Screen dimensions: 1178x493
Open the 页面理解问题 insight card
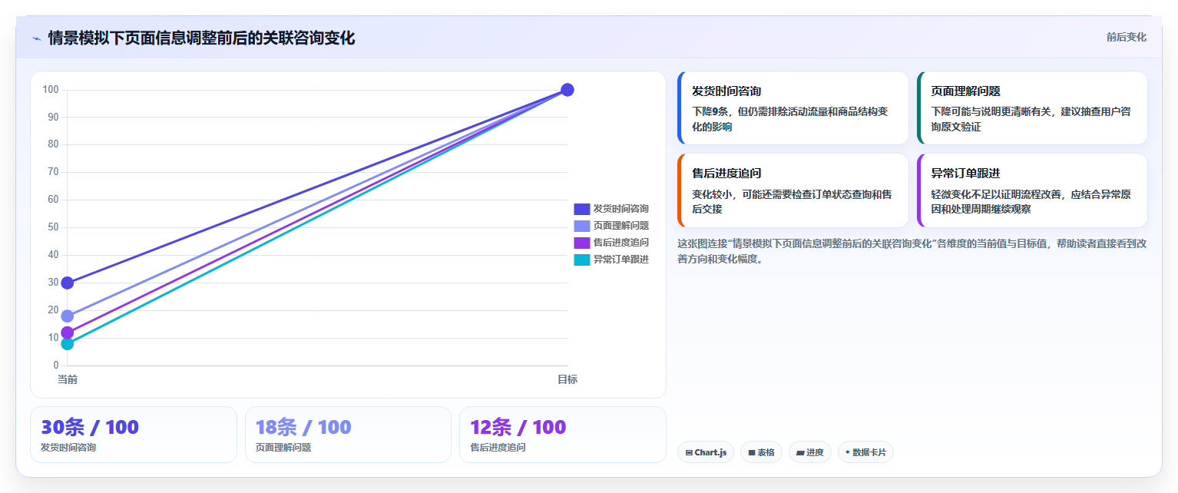(1032, 108)
